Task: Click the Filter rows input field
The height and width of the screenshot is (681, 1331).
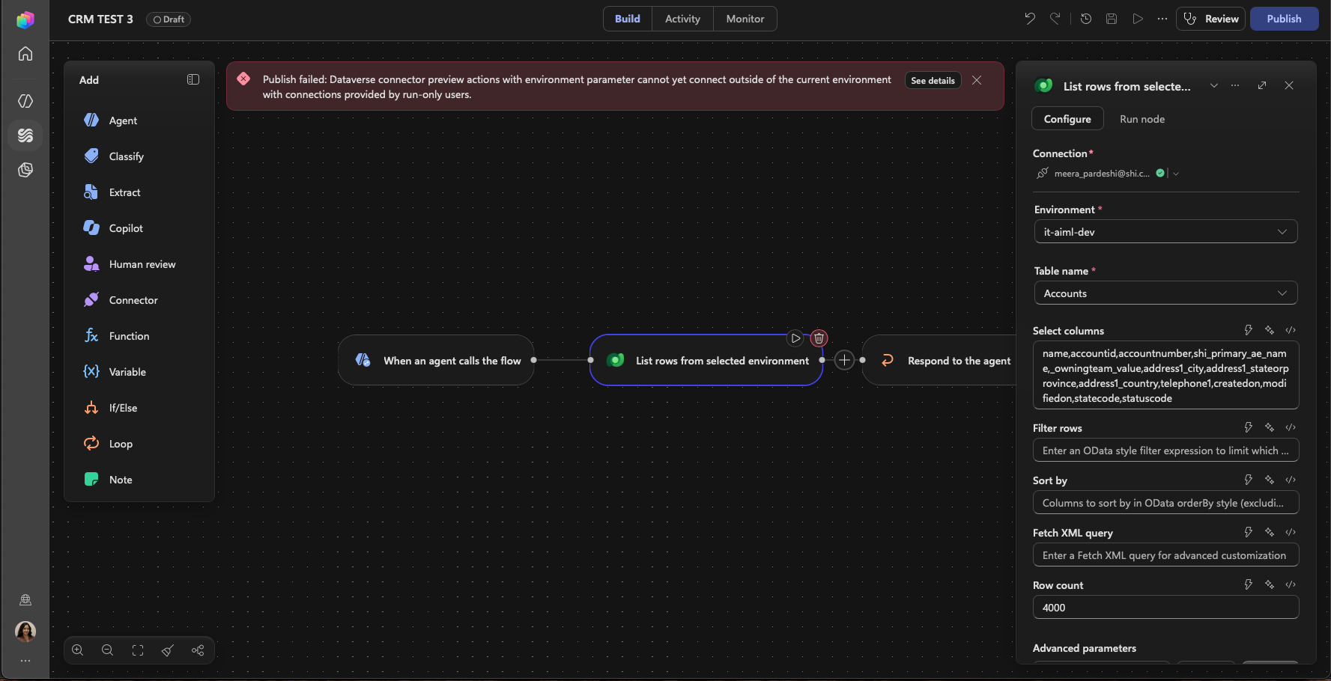Action: pyautogui.click(x=1165, y=450)
